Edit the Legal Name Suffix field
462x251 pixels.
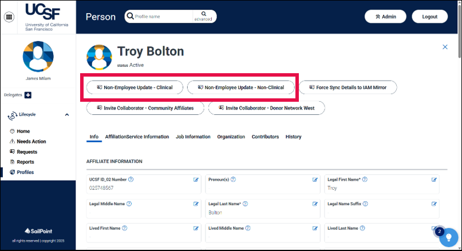[x=434, y=204]
